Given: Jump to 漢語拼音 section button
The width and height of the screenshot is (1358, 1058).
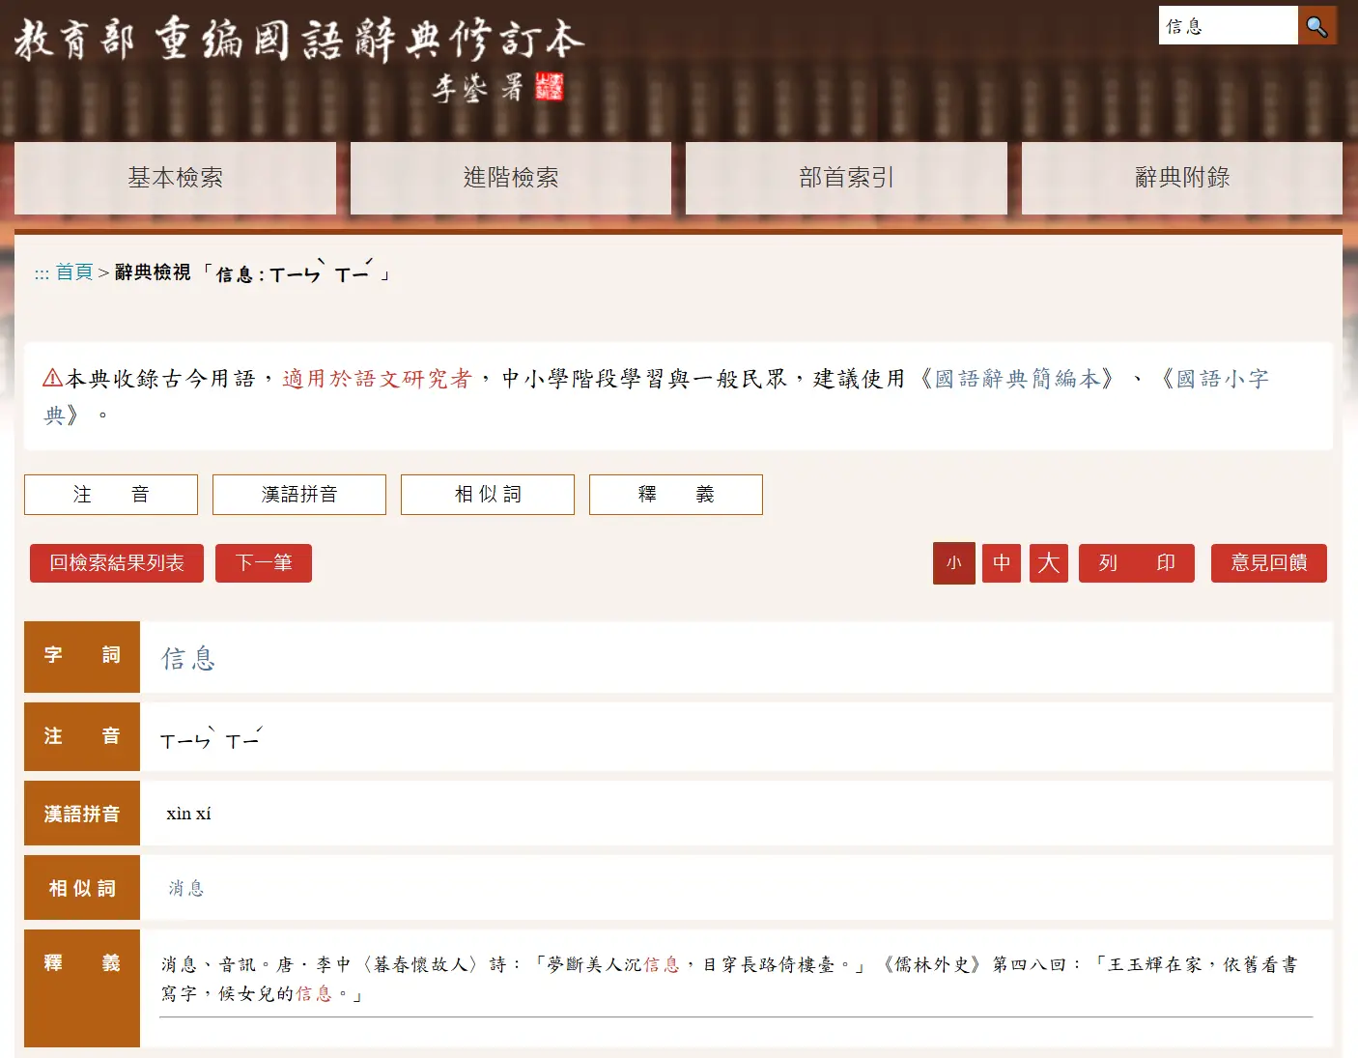Looking at the screenshot, I should (x=299, y=495).
